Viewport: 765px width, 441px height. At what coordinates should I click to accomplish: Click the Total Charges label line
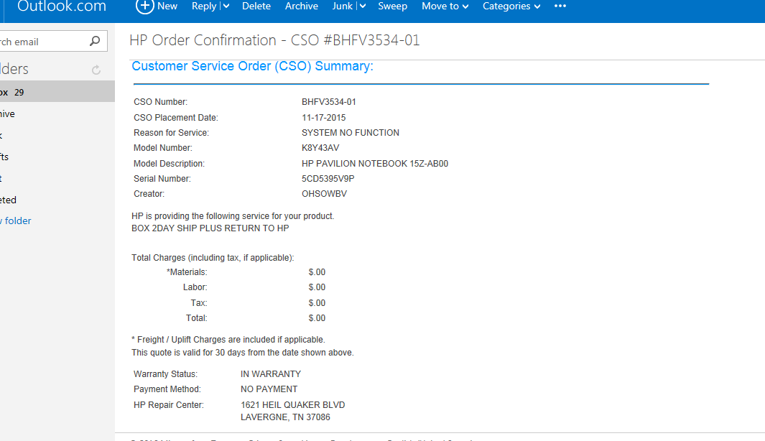pyautogui.click(x=213, y=258)
